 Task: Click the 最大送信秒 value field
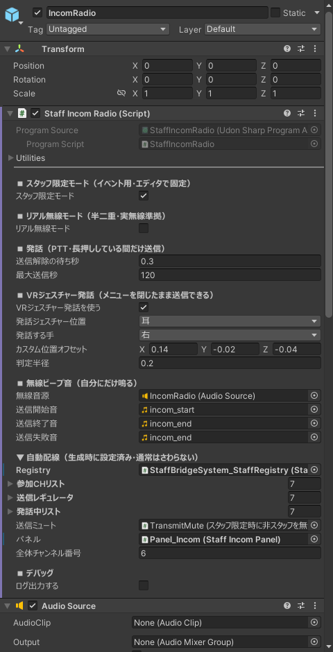click(230, 275)
